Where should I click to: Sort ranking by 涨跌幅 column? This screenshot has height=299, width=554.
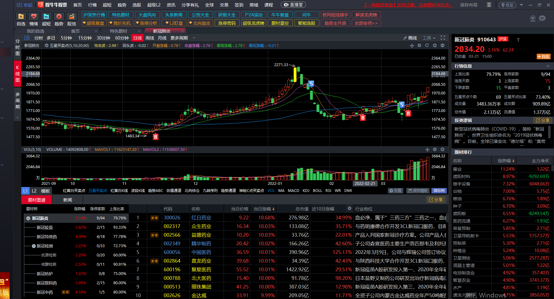(x=506, y=161)
